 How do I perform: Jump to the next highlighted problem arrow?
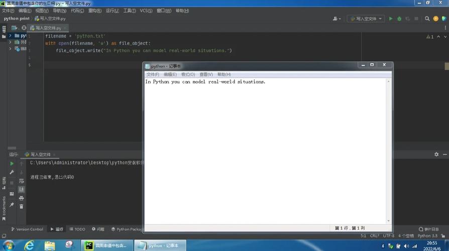[445, 37]
